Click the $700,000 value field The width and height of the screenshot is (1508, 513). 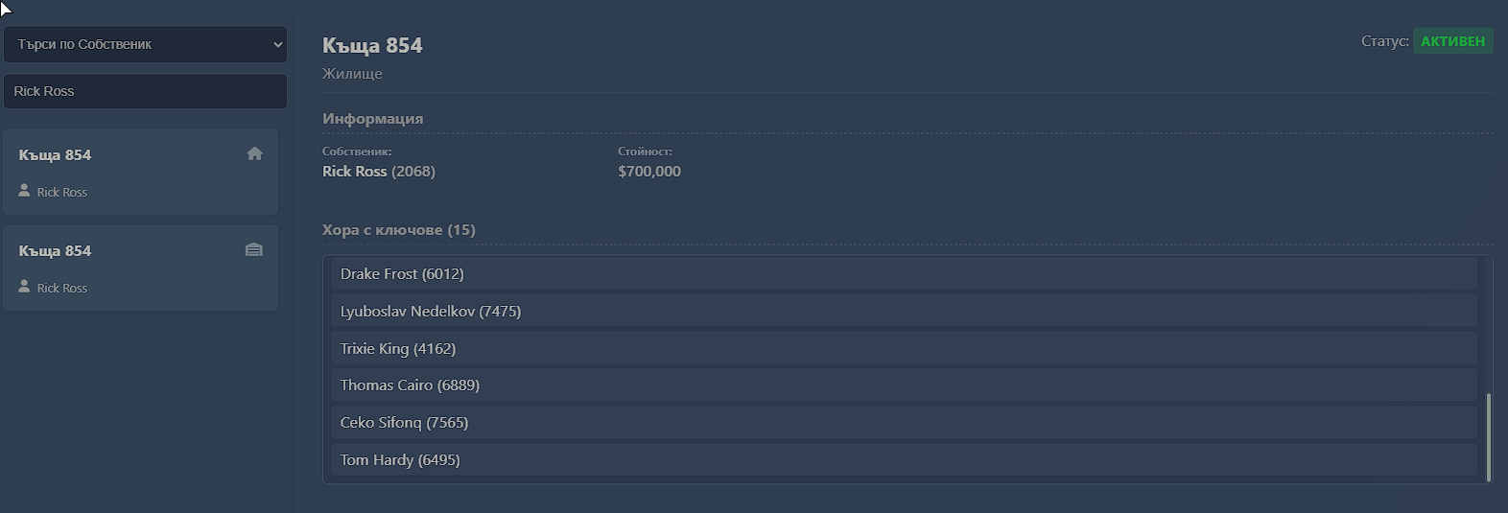[x=649, y=172]
